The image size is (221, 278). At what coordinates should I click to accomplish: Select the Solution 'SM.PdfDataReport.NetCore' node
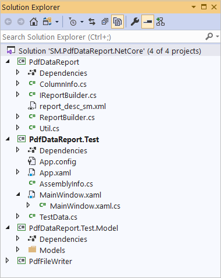(110, 51)
